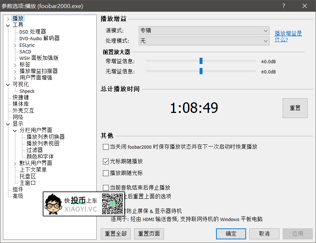Viewport: 316px width, 243px height.
Task: Open the 高级 settings page
Action: tap(18, 196)
